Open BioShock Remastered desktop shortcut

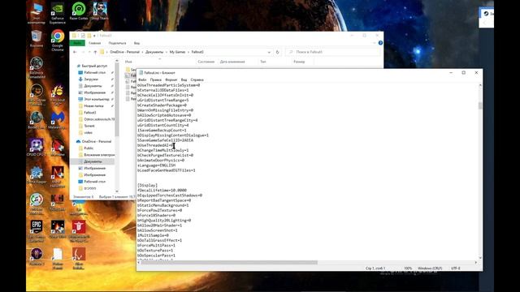click(x=36, y=67)
